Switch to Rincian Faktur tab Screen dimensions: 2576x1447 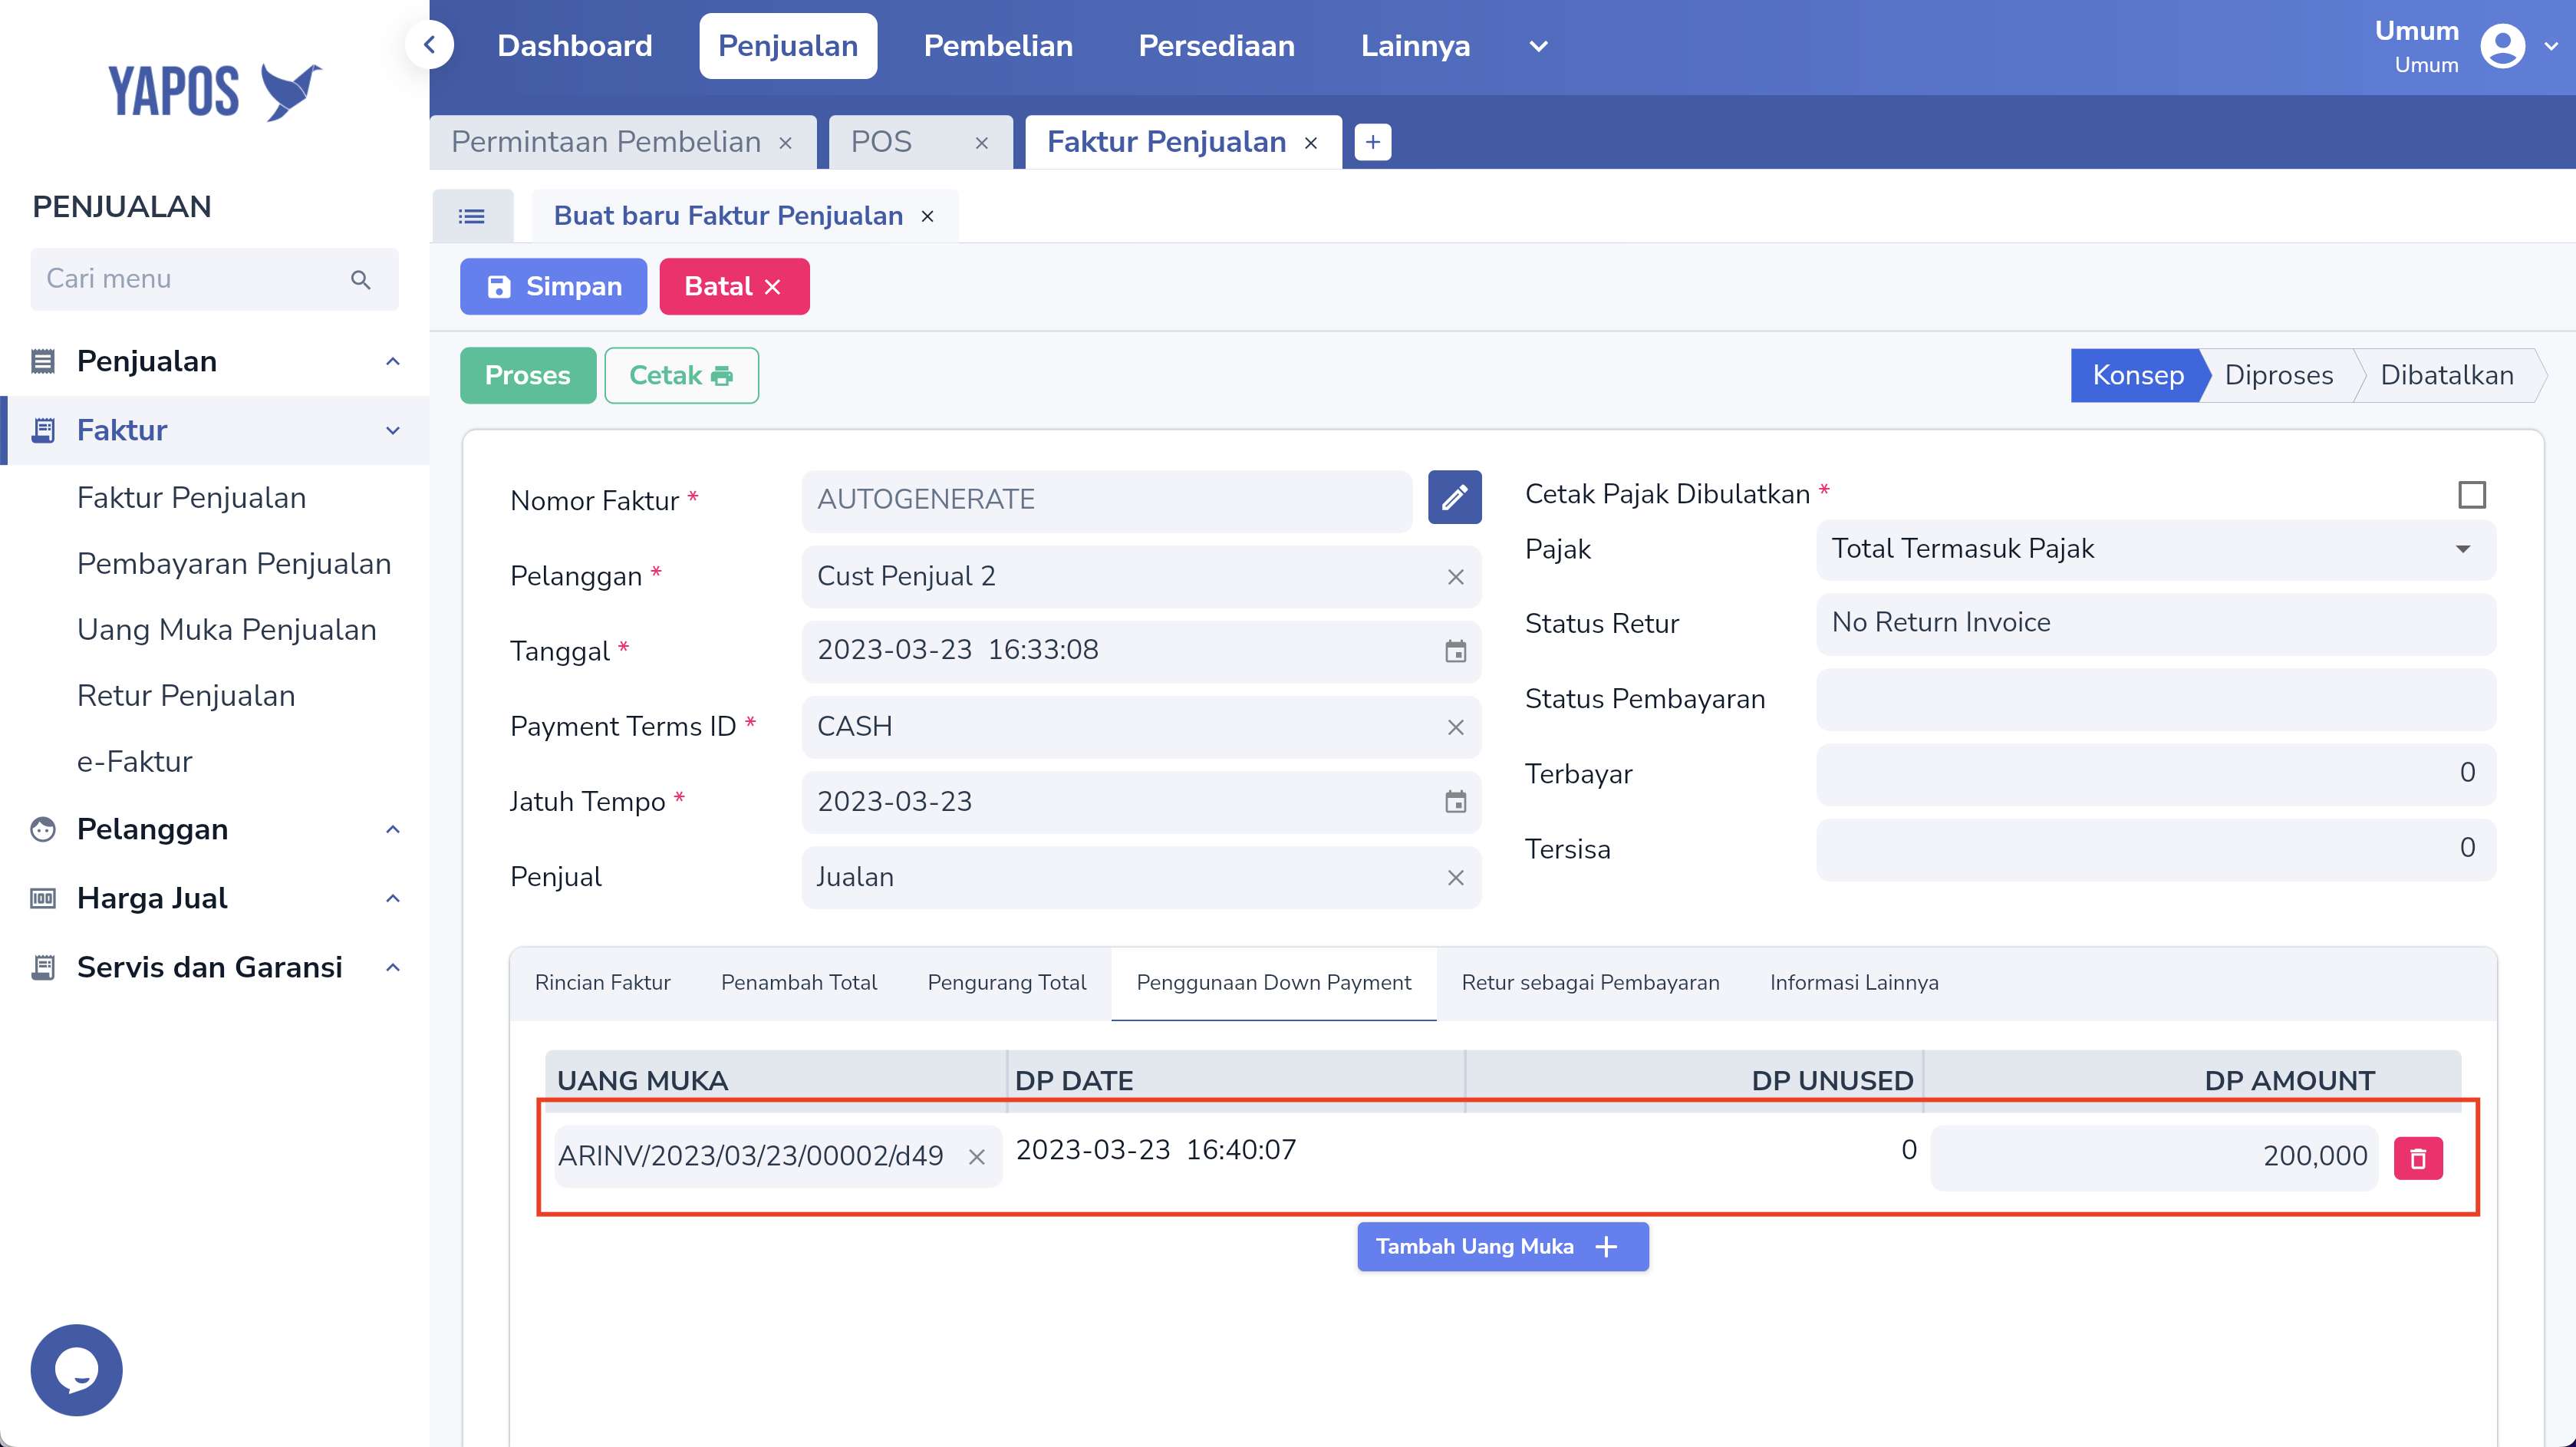602,982
